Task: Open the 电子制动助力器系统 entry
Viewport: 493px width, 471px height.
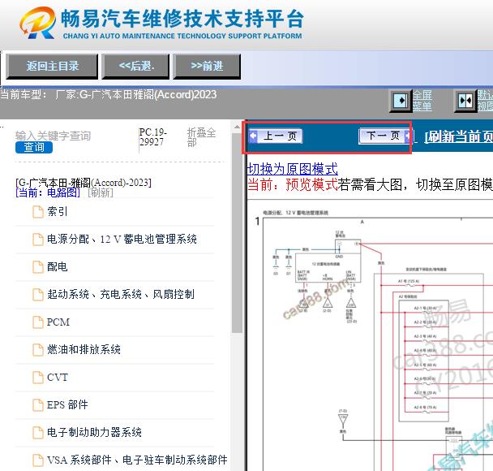Action: pos(94,432)
